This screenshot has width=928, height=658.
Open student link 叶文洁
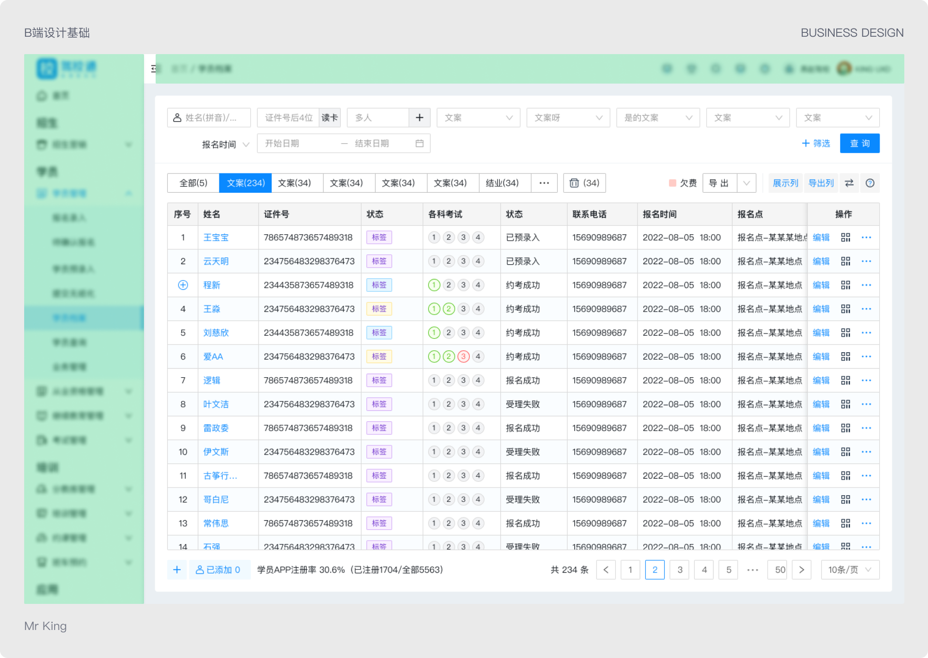click(x=216, y=404)
